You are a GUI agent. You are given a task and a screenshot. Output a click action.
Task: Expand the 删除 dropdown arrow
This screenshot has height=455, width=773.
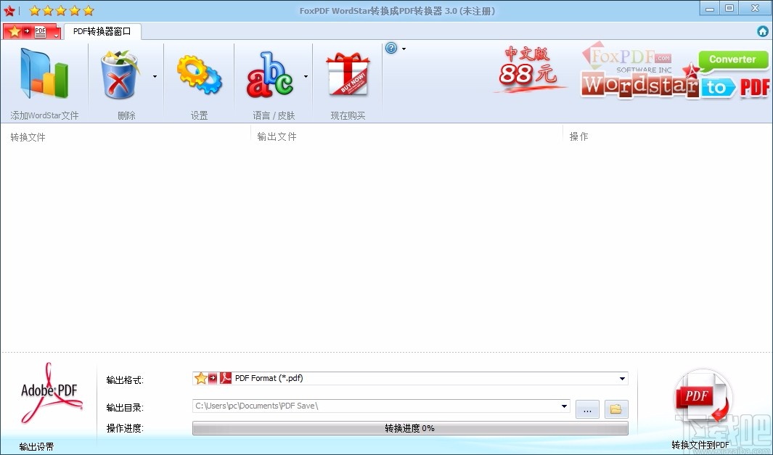tap(154, 75)
